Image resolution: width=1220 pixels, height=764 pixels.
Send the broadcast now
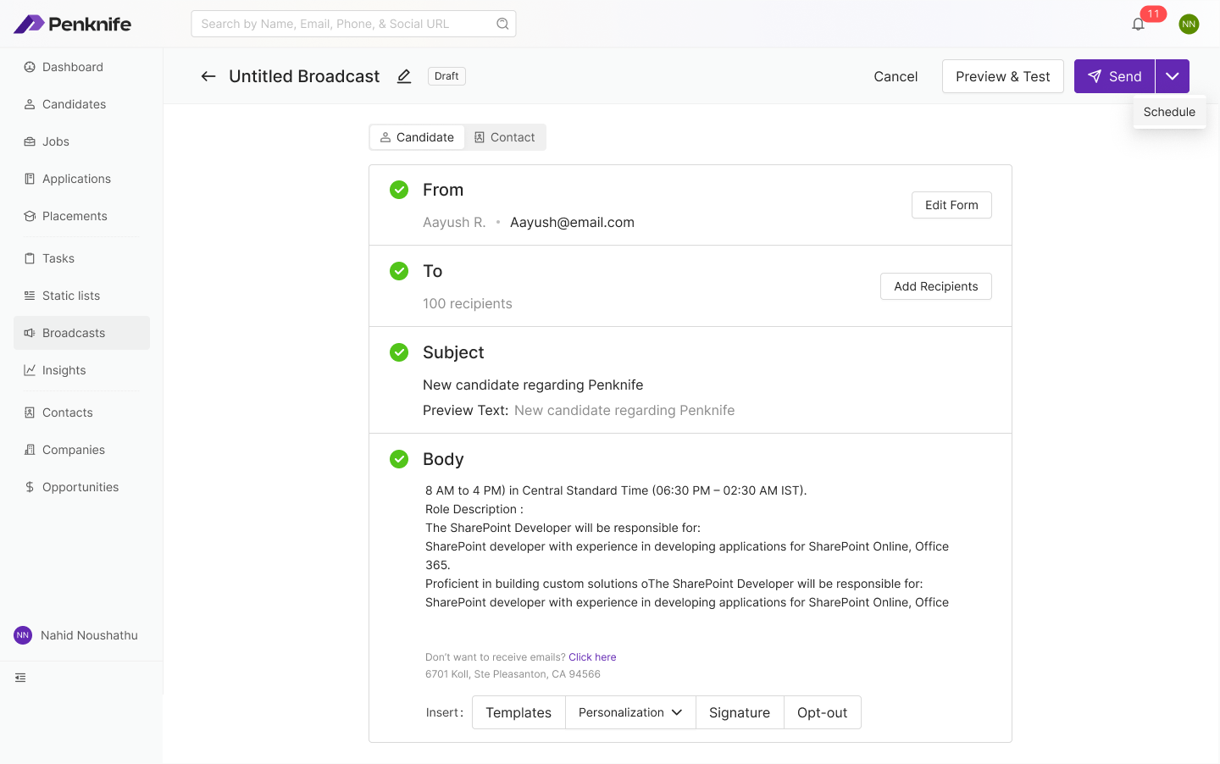tap(1115, 76)
